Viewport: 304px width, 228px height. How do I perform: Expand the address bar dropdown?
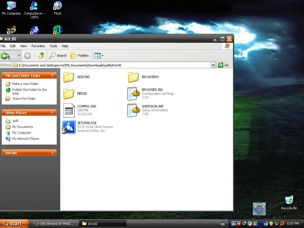click(213, 65)
